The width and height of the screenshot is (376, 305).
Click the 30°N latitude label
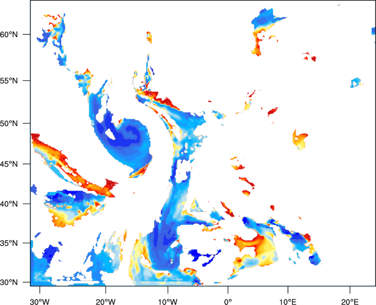9,282
